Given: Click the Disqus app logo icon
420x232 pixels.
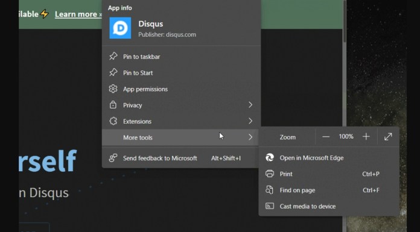Looking at the screenshot, I should [120, 28].
